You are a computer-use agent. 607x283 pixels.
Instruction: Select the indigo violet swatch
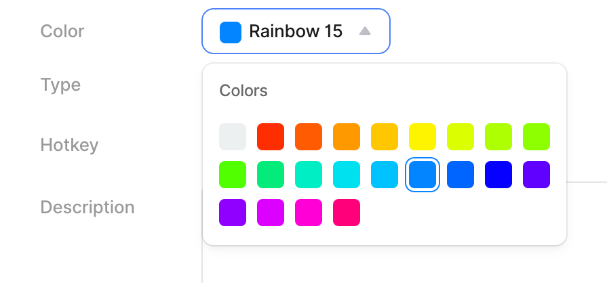click(536, 175)
